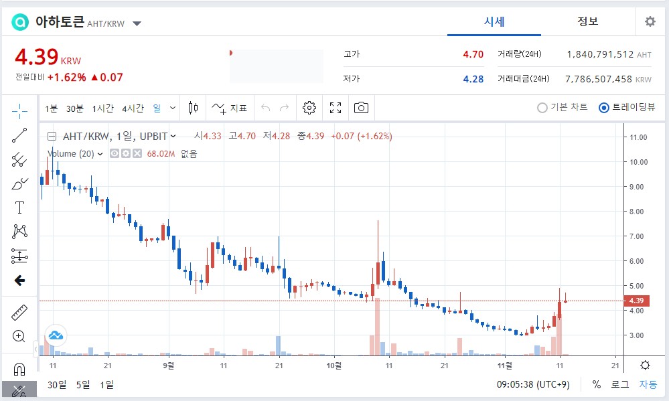The height and width of the screenshot is (401, 669).
Task: Click the 저가 4.28 value
Action: [x=473, y=79]
